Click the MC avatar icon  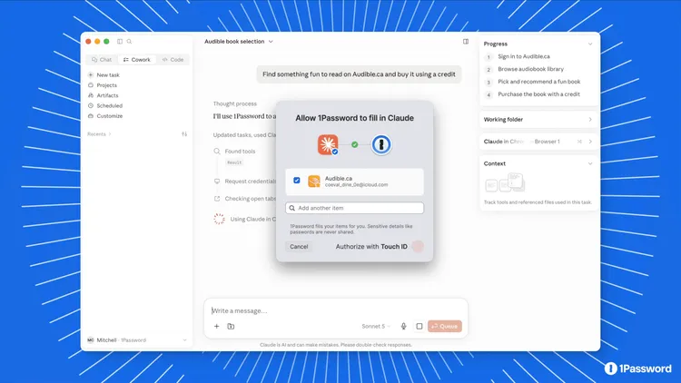(x=90, y=340)
